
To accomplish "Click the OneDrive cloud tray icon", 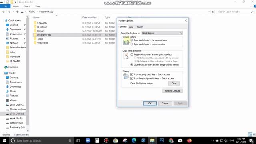I will pos(217,140).
